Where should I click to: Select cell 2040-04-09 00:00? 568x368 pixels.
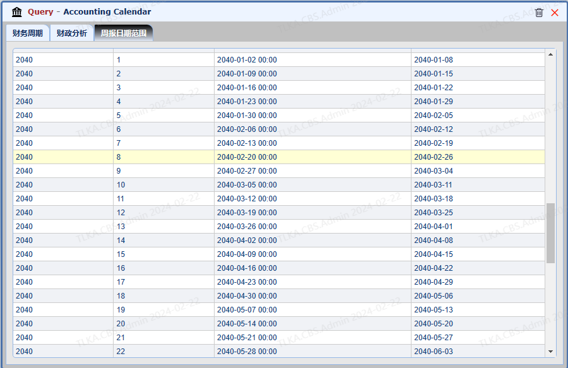[312, 254]
